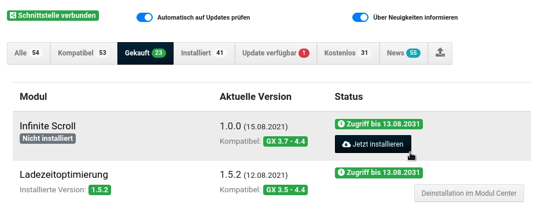Click clock icon in Ladezeitoptimierung access badge

tap(341, 173)
